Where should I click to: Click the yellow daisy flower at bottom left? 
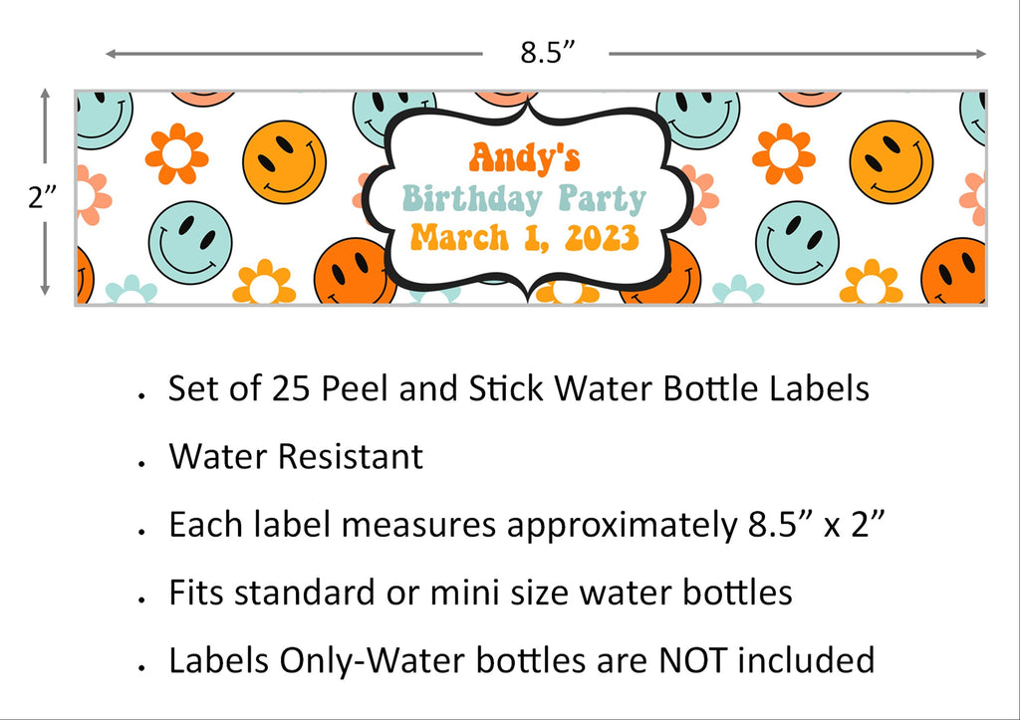[x=263, y=282]
